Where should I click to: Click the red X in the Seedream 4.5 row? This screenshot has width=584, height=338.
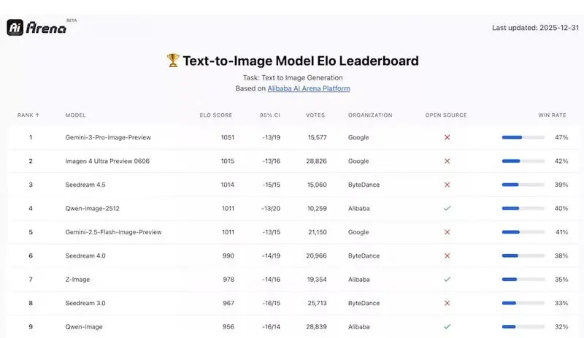click(x=447, y=185)
